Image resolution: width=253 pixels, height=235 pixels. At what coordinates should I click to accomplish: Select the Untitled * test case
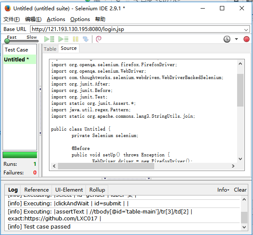coord(20,59)
